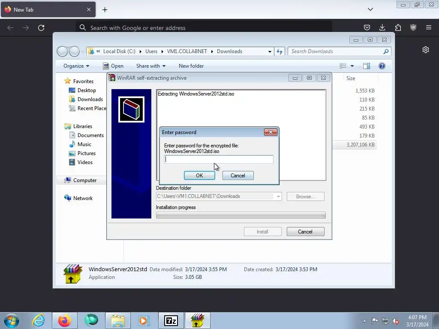
Task: Select Users in the address breadcrumb
Action: click(x=151, y=51)
